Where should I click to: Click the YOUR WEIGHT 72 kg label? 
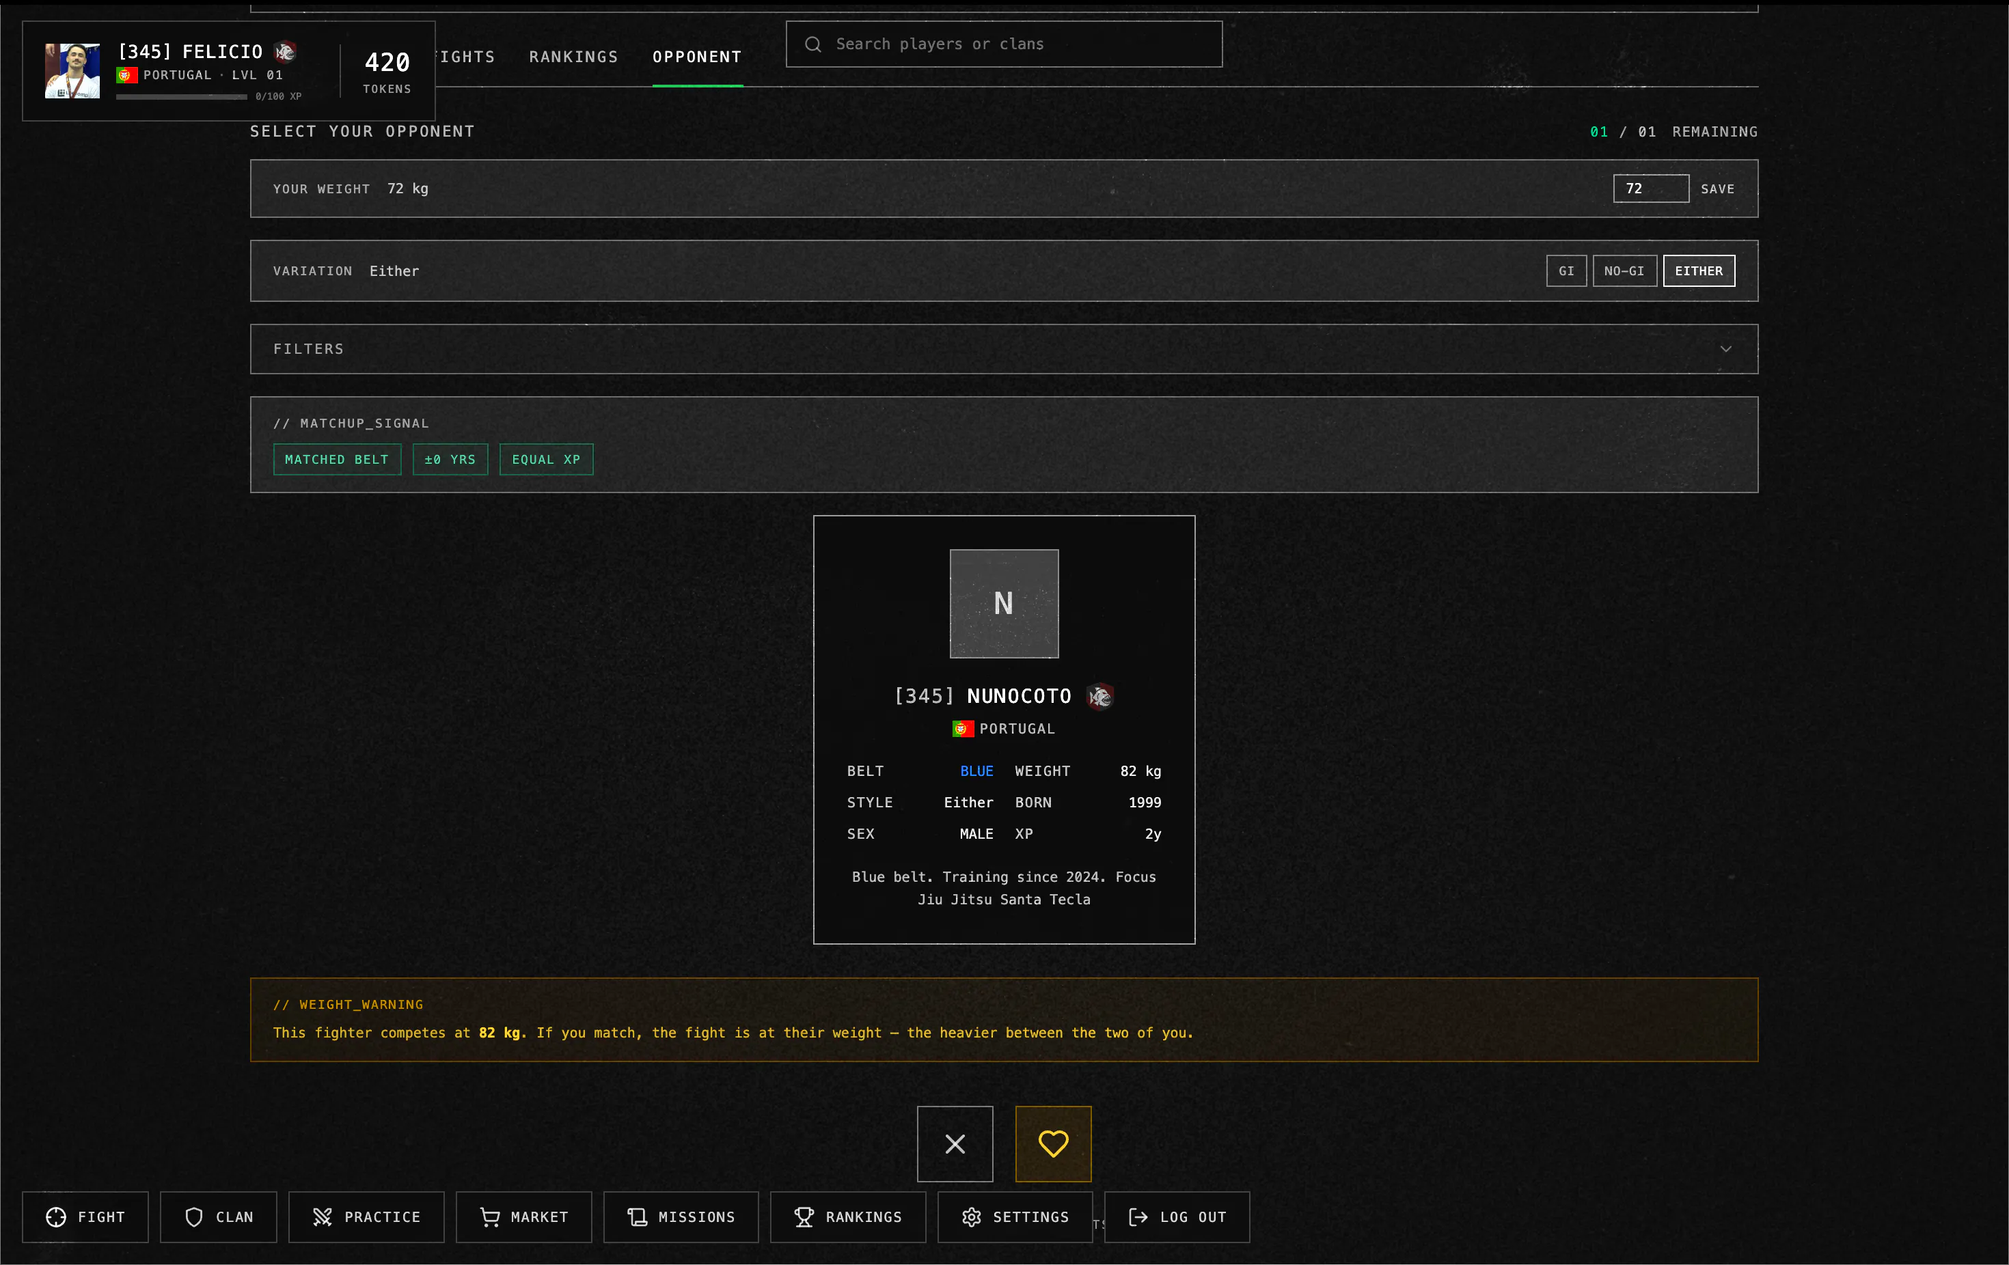[351, 189]
